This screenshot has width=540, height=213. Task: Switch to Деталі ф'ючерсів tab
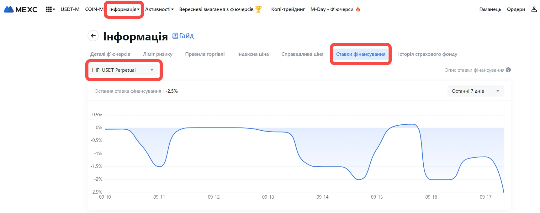(x=110, y=54)
